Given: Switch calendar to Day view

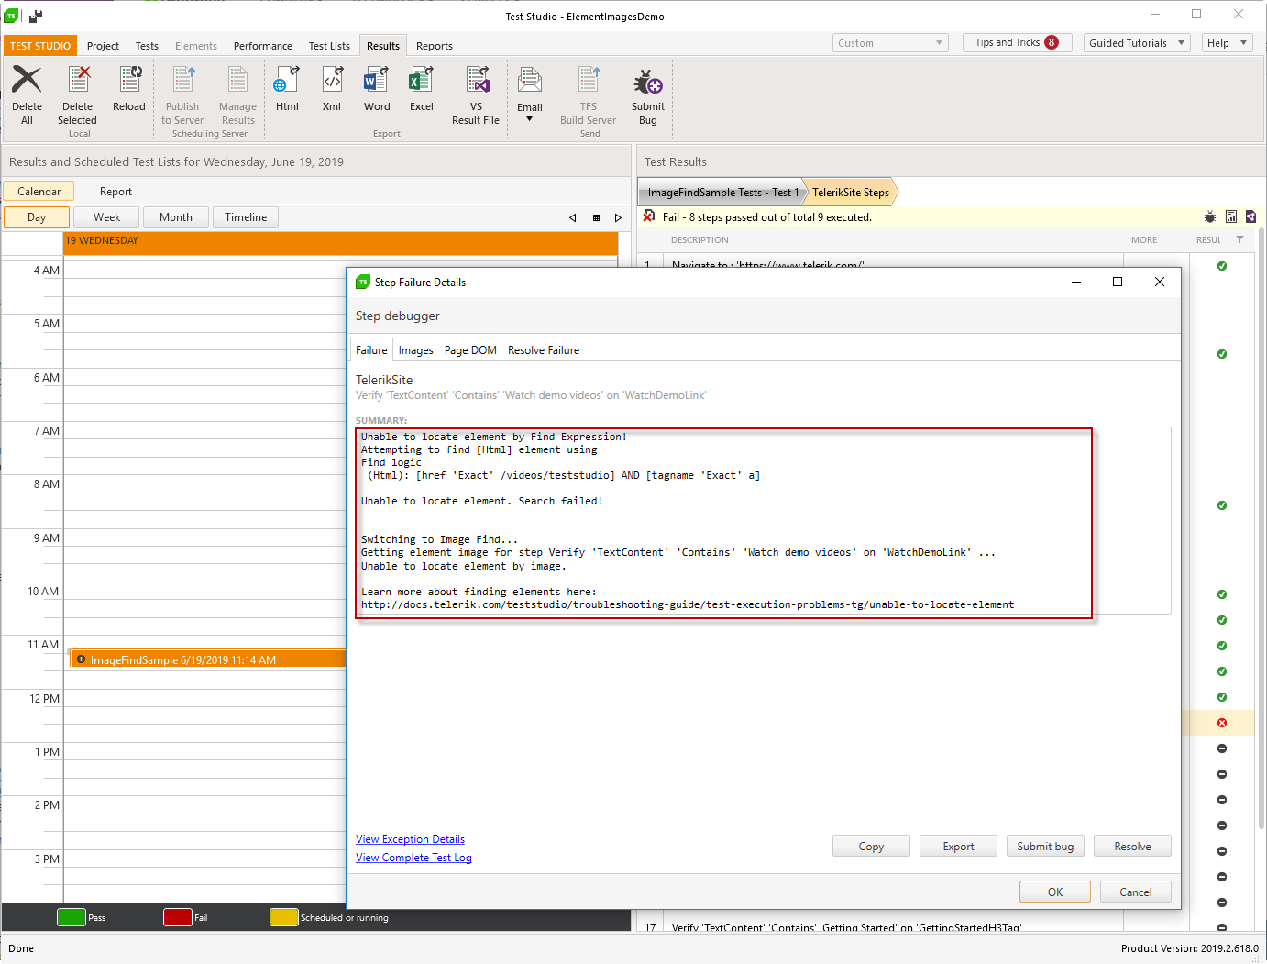Looking at the screenshot, I should tap(37, 217).
